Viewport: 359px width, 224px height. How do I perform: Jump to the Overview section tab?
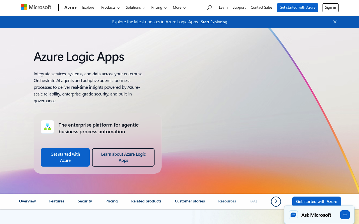point(27,201)
